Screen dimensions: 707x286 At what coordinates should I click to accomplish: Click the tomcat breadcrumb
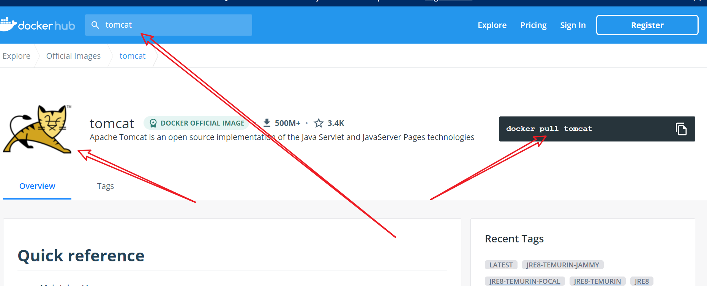coord(133,56)
